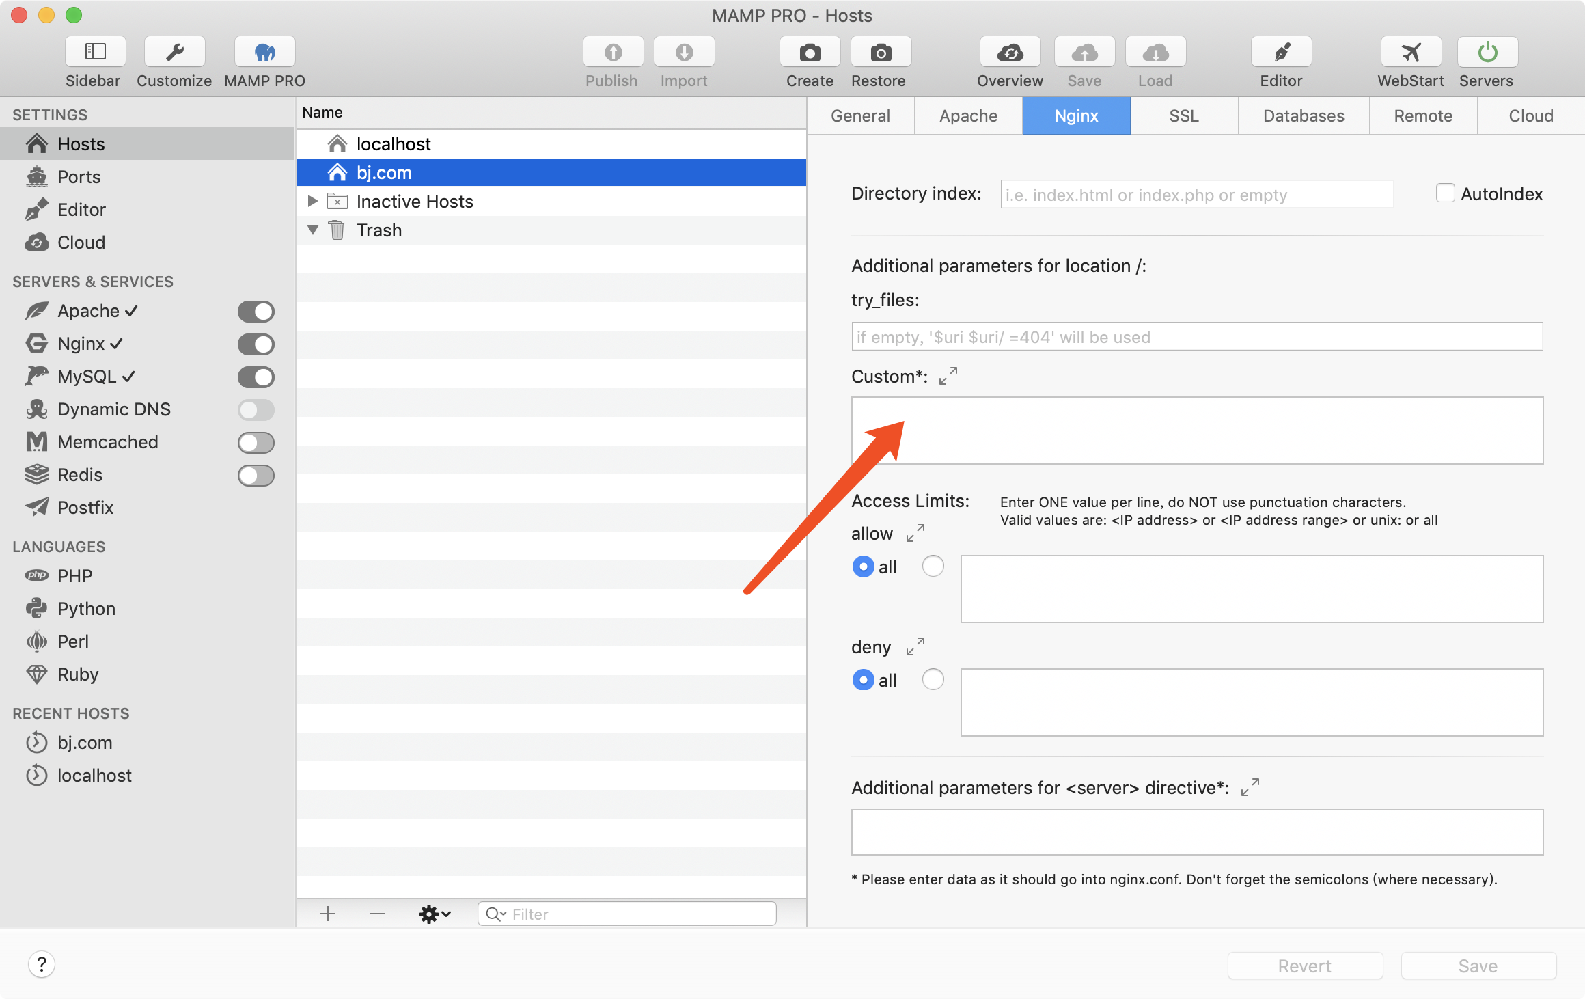Click the Create snapshot camera icon
The height and width of the screenshot is (999, 1585).
point(810,53)
